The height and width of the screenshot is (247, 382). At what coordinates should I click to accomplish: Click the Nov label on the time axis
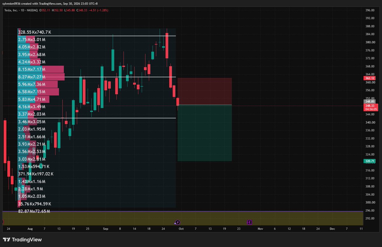tap(260, 229)
